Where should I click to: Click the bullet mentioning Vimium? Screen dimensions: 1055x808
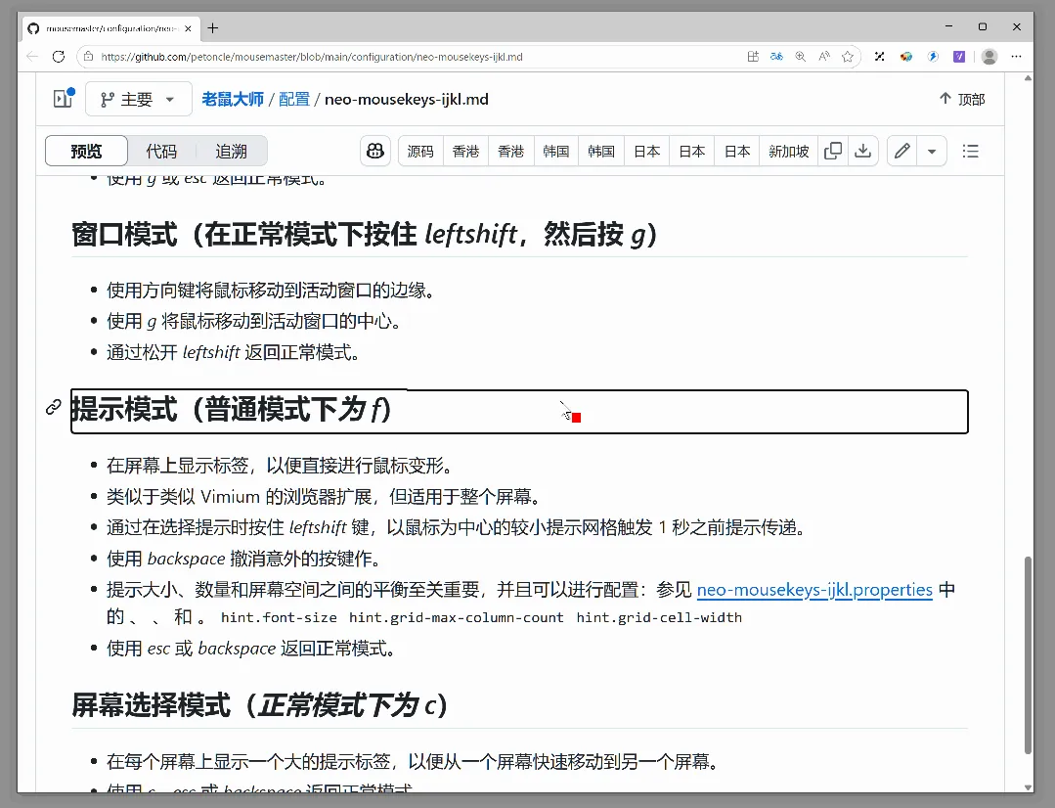point(325,496)
